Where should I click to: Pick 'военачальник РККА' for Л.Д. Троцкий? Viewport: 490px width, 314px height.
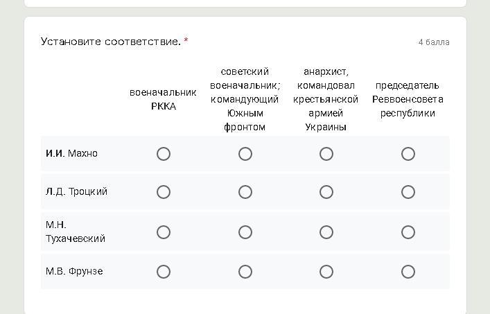click(x=164, y=192)
